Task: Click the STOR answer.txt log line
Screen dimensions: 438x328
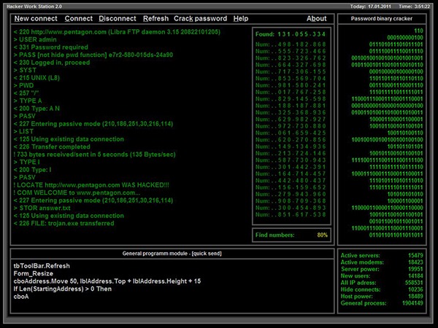Action: tap(44, 208)
